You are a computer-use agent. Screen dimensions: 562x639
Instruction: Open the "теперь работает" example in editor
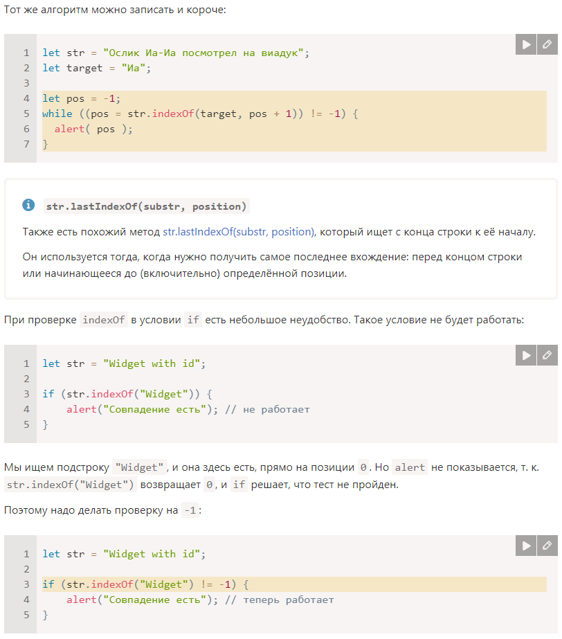click(x=547, y=546)
